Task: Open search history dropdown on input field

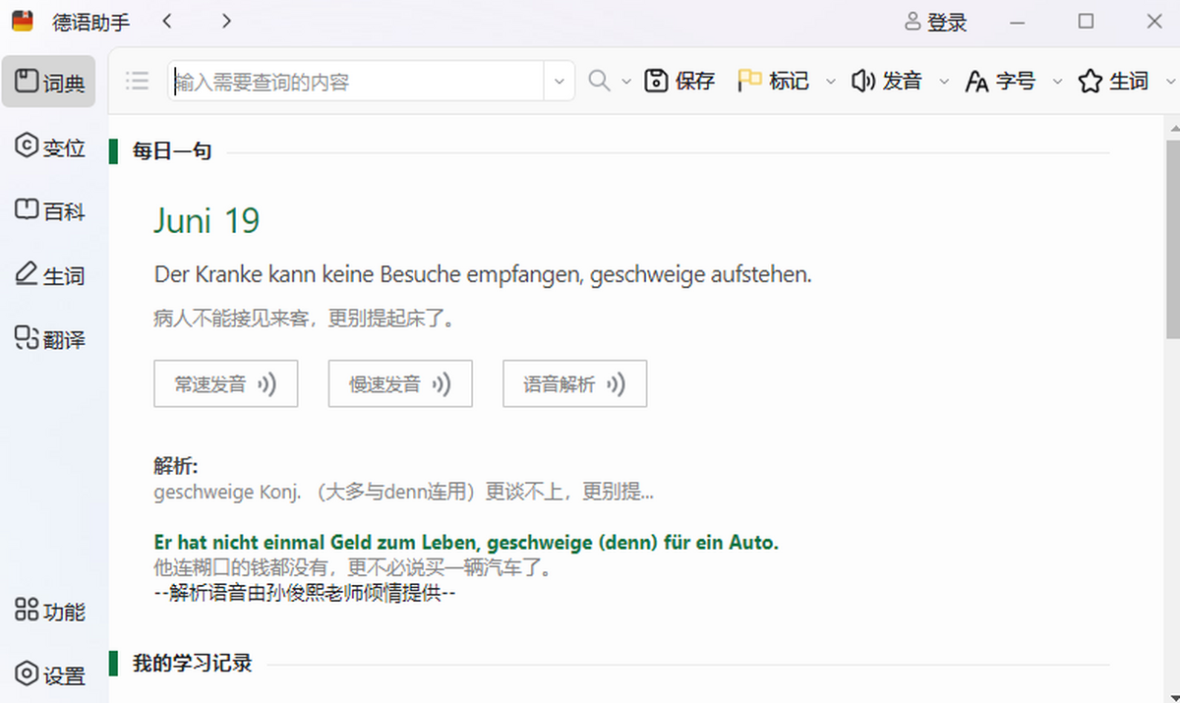Action: (559, 82)
